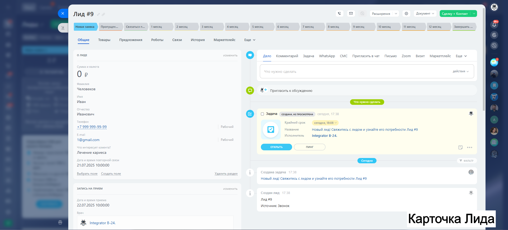
Task: Open the Еще menu in card tabs
Action: point(250,40)
